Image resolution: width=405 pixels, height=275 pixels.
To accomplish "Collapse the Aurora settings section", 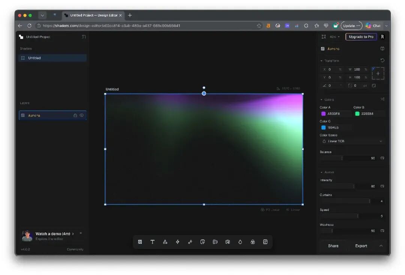I will 321,172.
